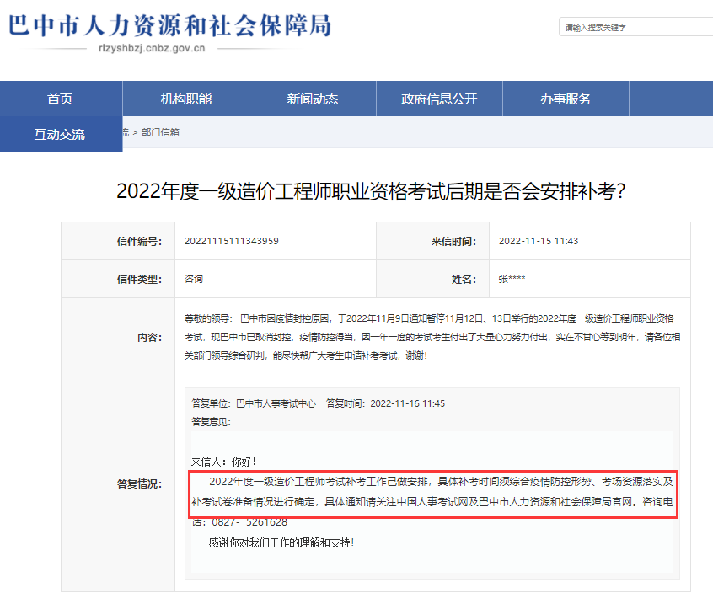Open the 机构职能 navigation tab
713x598 pixels.
(186, 99)
